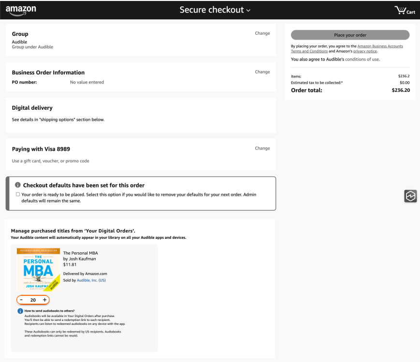
Task: Click the Paying with Visa 8989 heading
Action: (41, 149)
